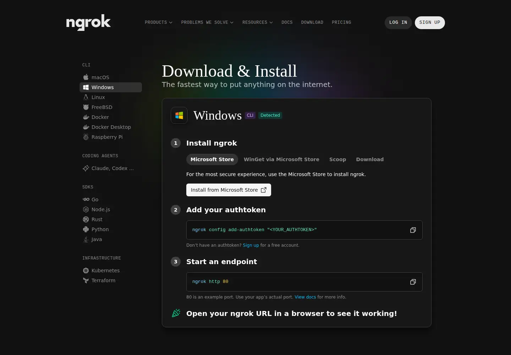The width and height of the screenshot is (511, 355).
Task: Open Docker Desktop icon entry
Action: point(86,127)
